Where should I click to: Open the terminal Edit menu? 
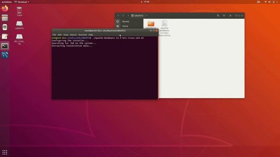[x=59, y=35]
